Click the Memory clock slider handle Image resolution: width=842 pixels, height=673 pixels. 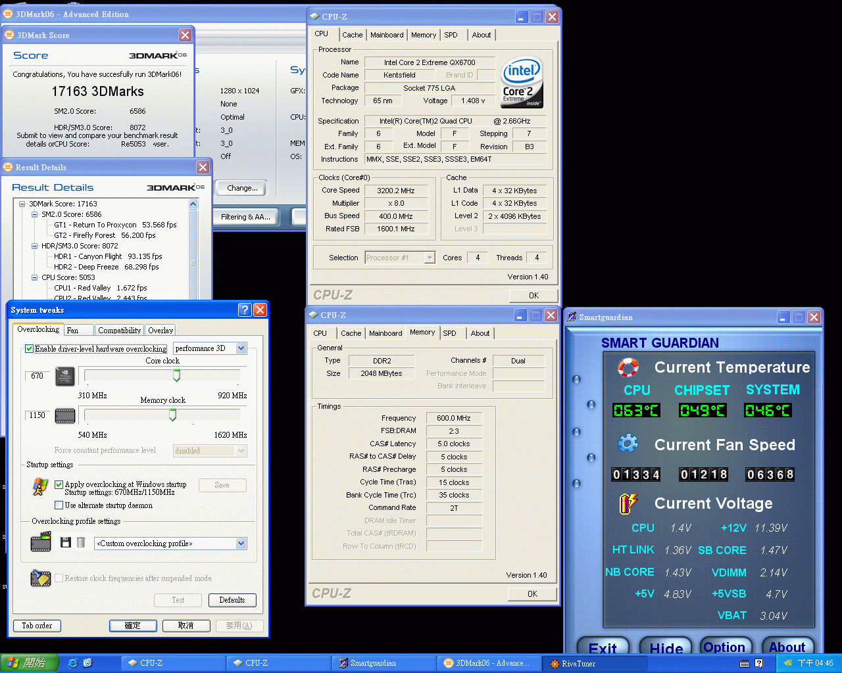click(172, 415)
